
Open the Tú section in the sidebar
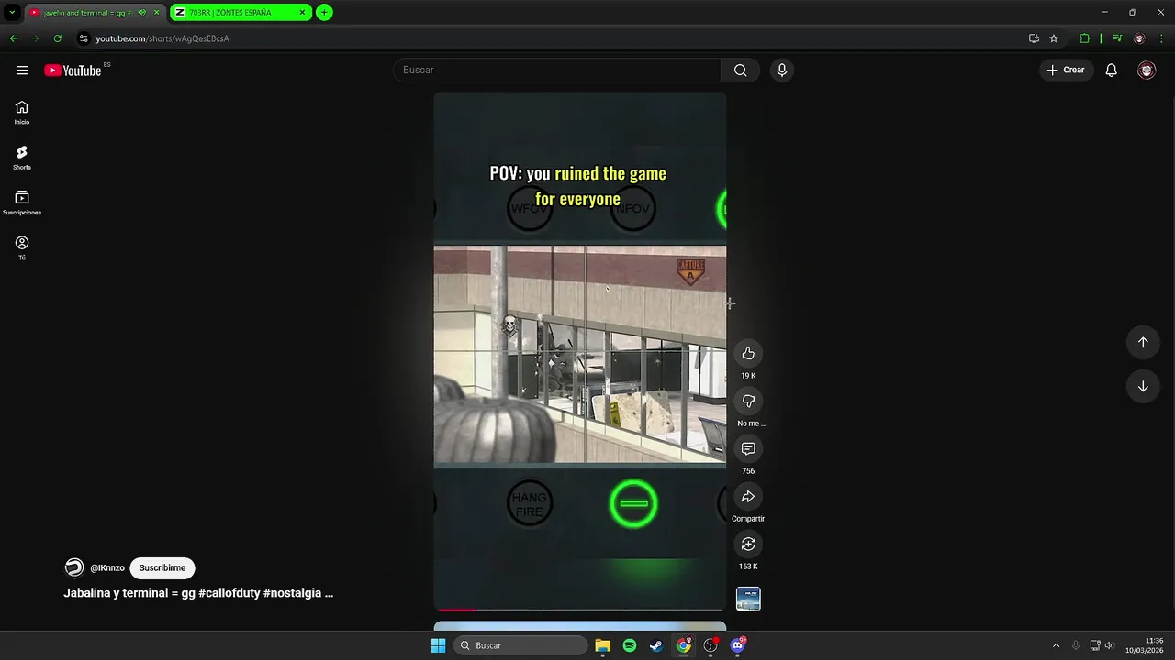pos(22,247)
